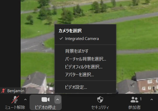The image size is (158, 111).
Task: Open アバターを選択... menu entry
Action: [85, 75]
